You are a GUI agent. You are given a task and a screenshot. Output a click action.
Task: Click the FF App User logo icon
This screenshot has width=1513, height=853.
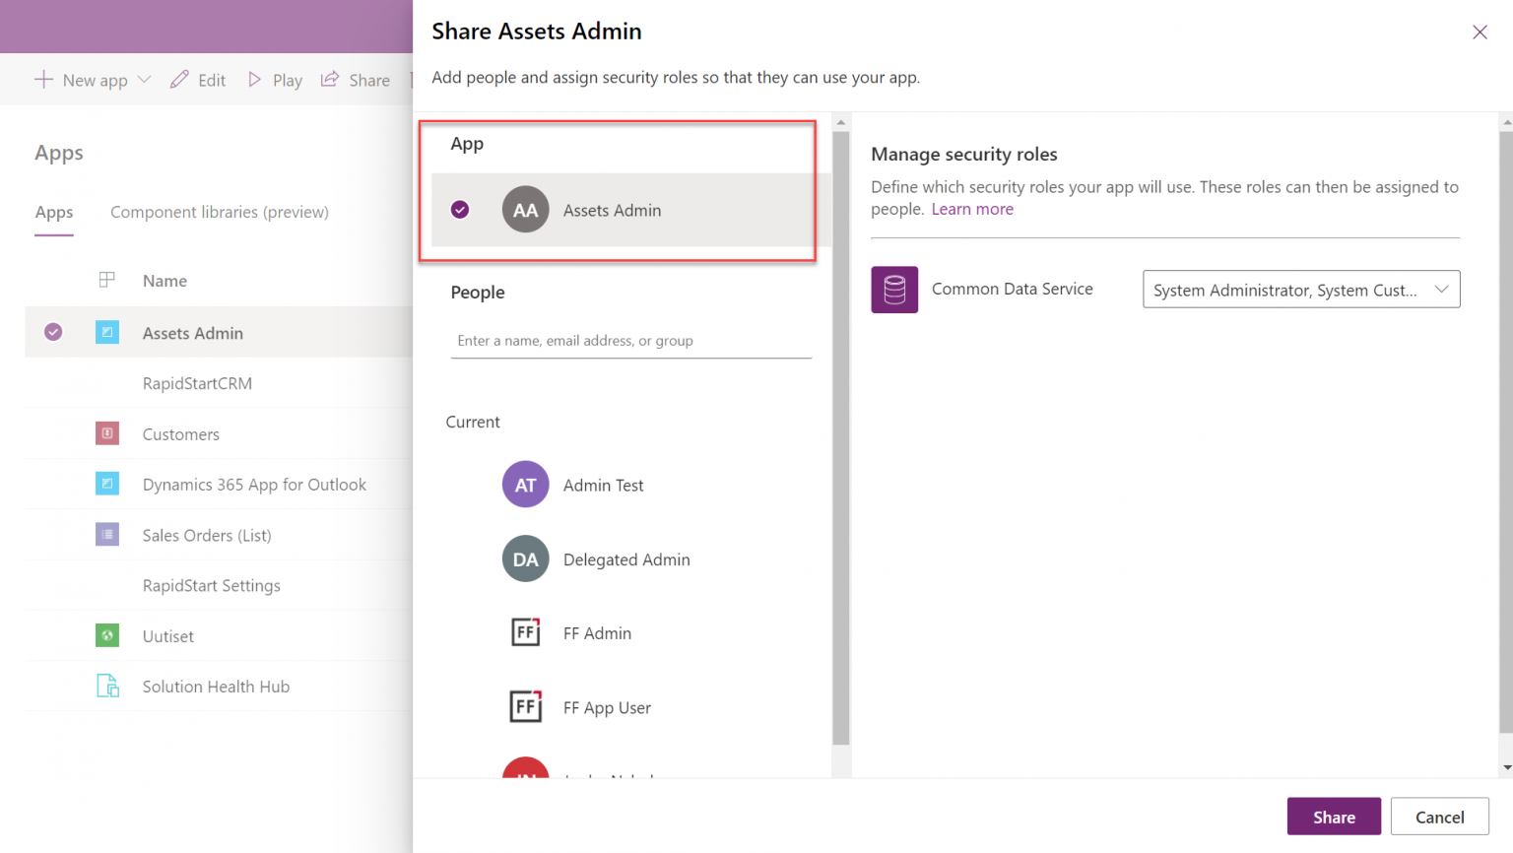click(525, 706)
